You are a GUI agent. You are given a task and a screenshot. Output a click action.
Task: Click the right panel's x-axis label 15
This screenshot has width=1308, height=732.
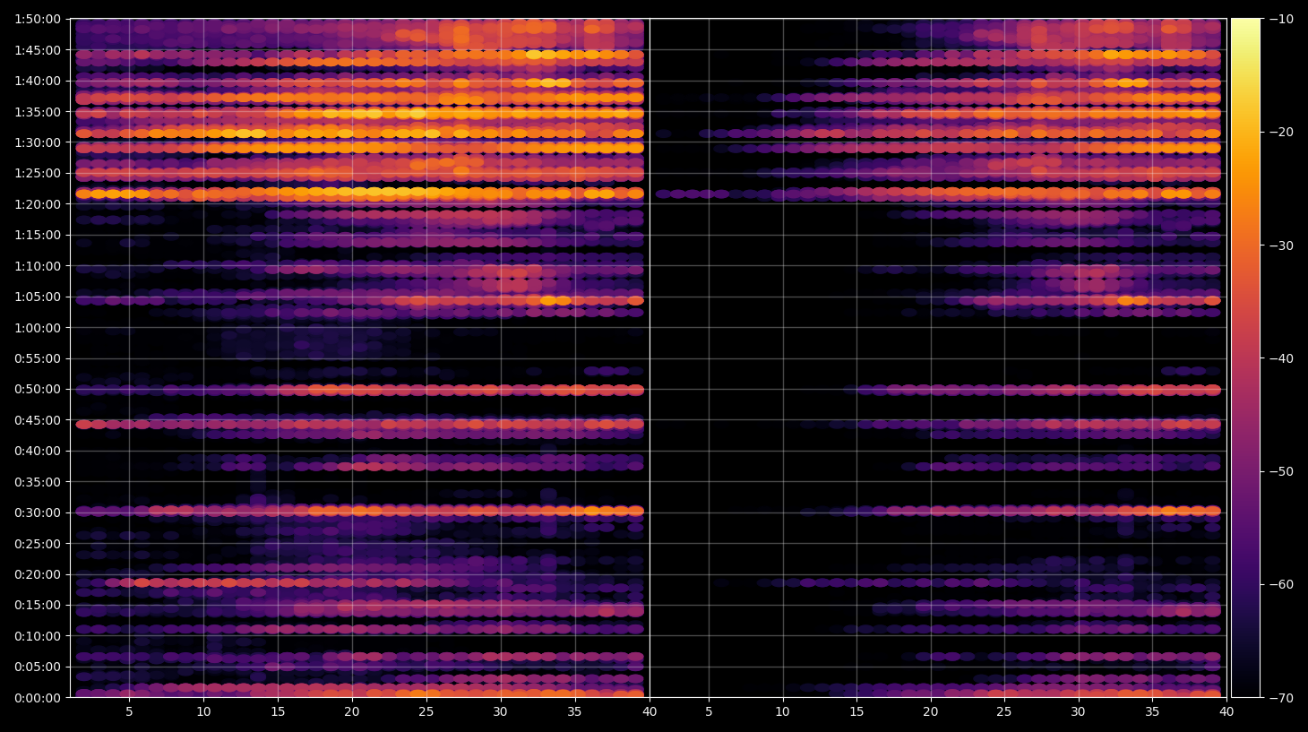coord(856,712)
